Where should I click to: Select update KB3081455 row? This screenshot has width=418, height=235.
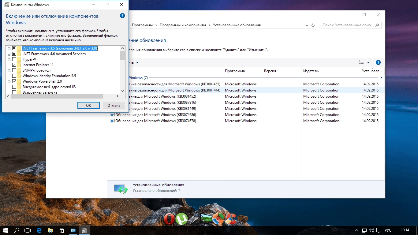246,84
